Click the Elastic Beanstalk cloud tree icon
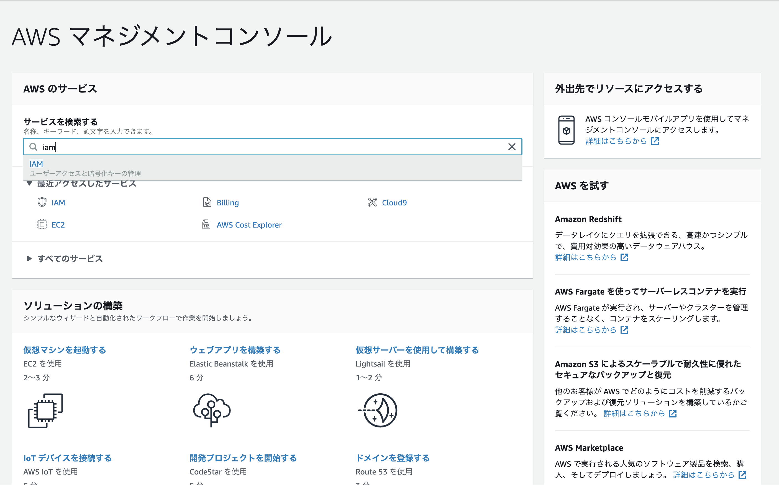 pyautogui.click(x=212, y=410)
